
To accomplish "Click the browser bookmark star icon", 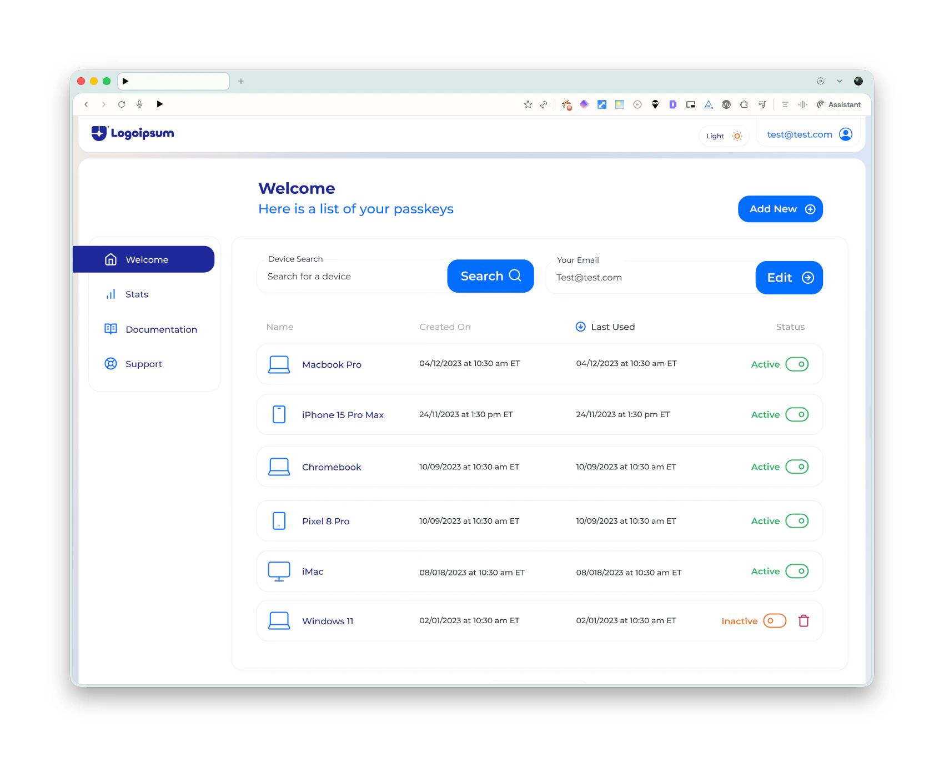I will (528, 104).
